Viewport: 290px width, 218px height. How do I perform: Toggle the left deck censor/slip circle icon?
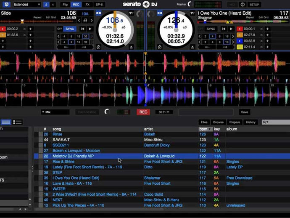click(98, 47)
